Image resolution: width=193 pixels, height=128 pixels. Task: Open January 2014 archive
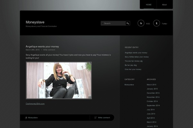(152, 126)
